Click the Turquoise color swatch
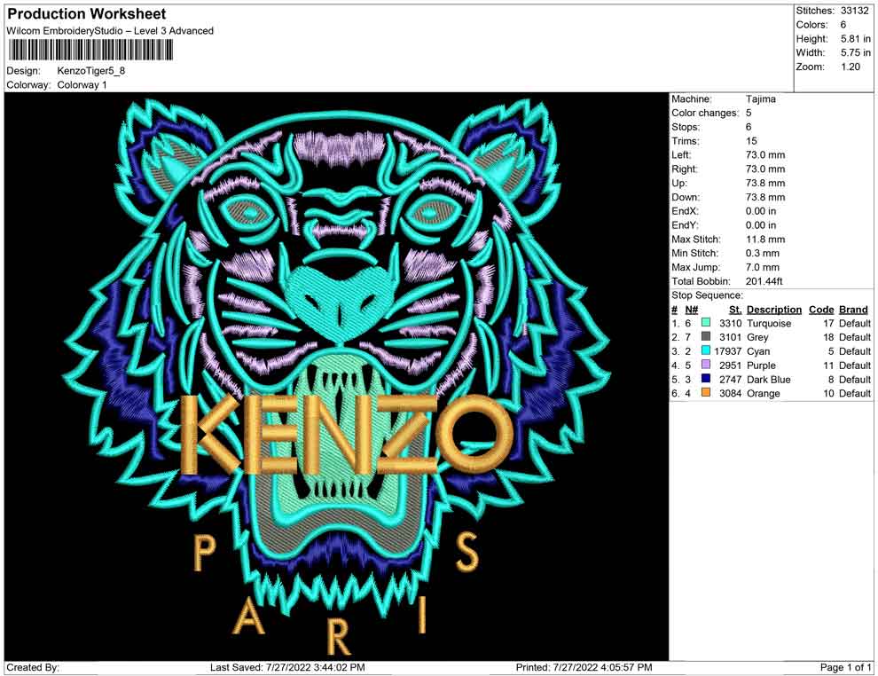This screenshot has width=878, height=676. coord(706,323)
